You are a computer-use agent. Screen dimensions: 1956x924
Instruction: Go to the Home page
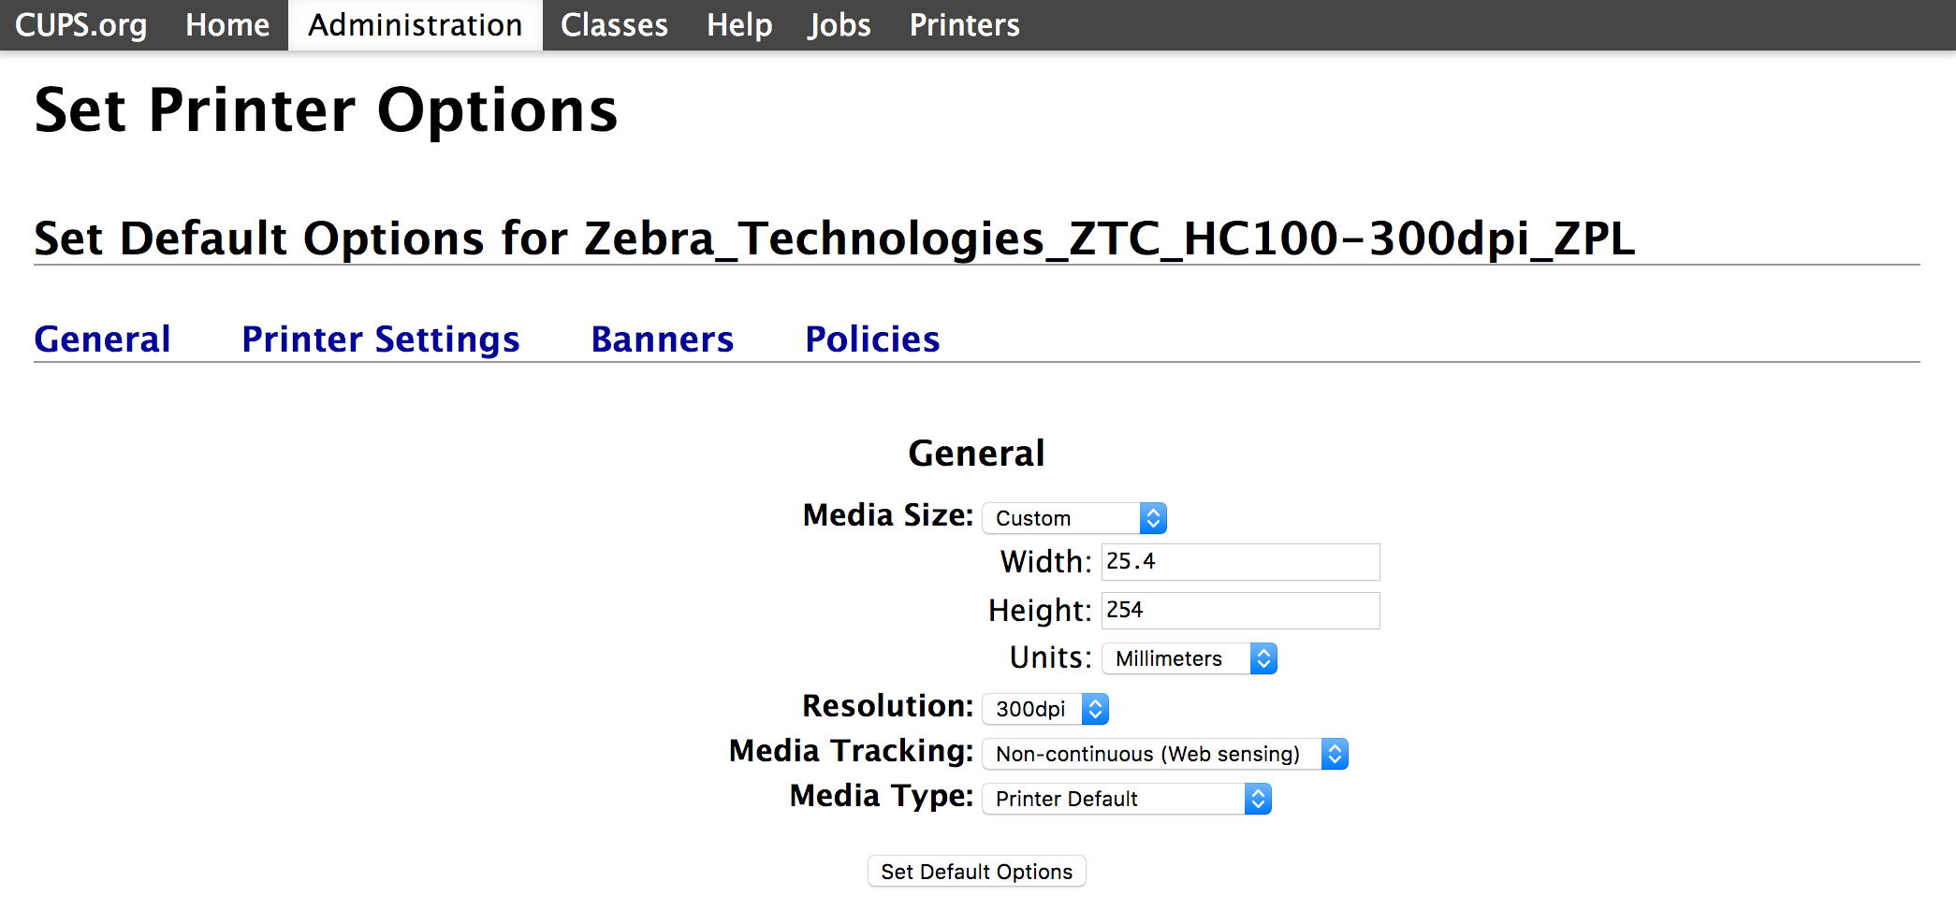[227, 25]
